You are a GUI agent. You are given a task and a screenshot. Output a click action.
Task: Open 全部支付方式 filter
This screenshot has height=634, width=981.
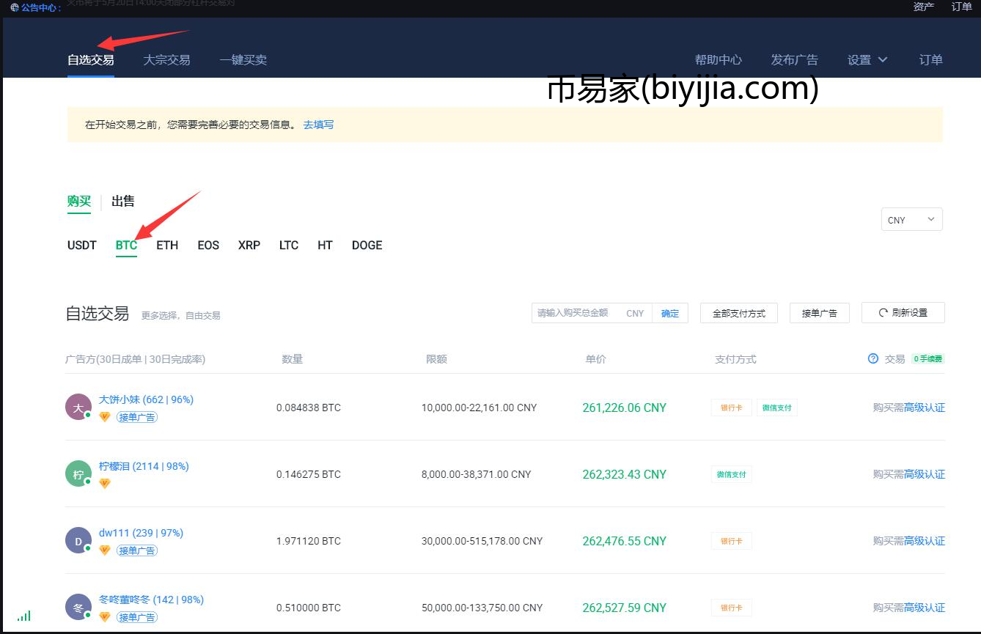pos(738,313)
